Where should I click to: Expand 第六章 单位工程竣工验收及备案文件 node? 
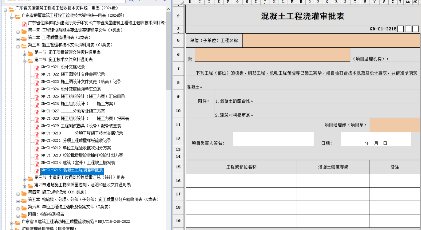tap(18, 209)
